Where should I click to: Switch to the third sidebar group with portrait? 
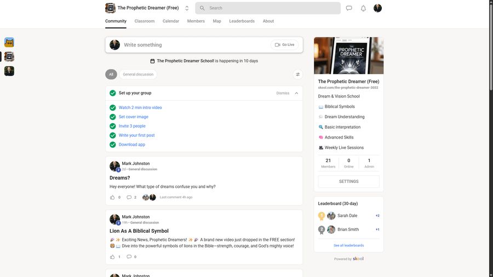pos(9,71)
